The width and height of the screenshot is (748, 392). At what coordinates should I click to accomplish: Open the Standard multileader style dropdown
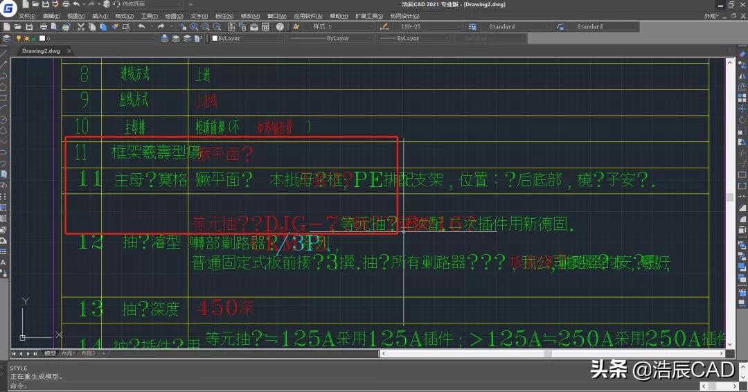pyautogui.click(x=603, y=27)
